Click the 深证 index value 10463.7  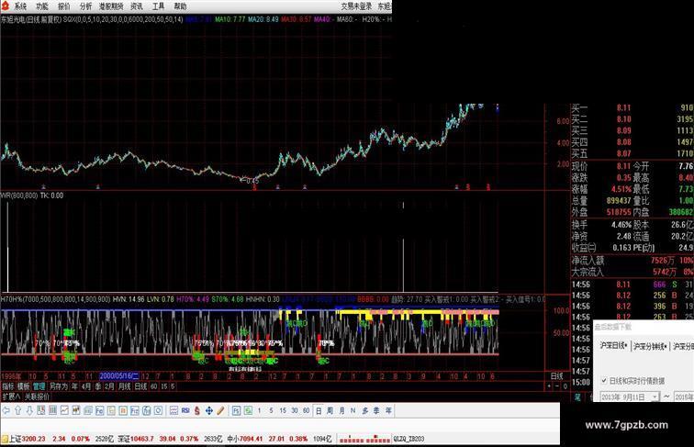click(x=141, y=439)
